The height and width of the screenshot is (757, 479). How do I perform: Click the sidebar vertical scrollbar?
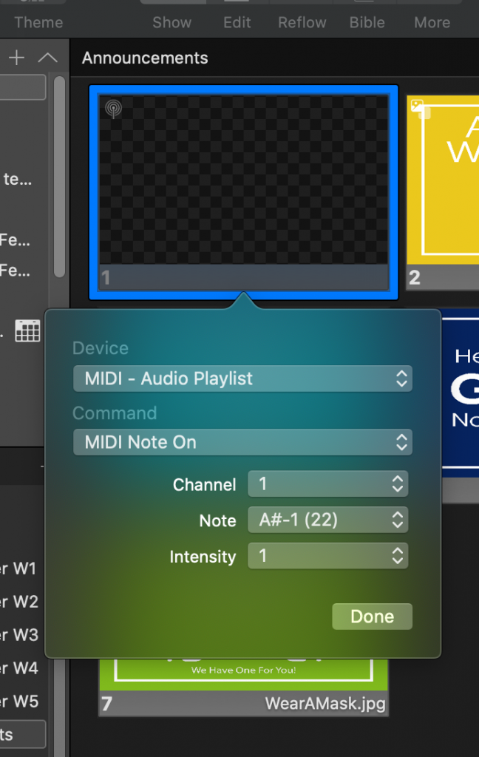[59, 177]
